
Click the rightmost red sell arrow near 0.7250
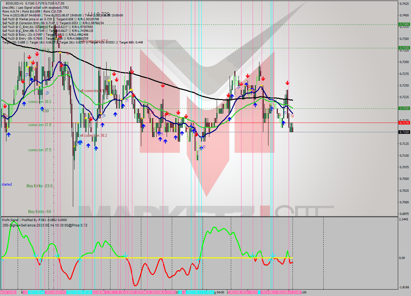(x=287, y=82)
